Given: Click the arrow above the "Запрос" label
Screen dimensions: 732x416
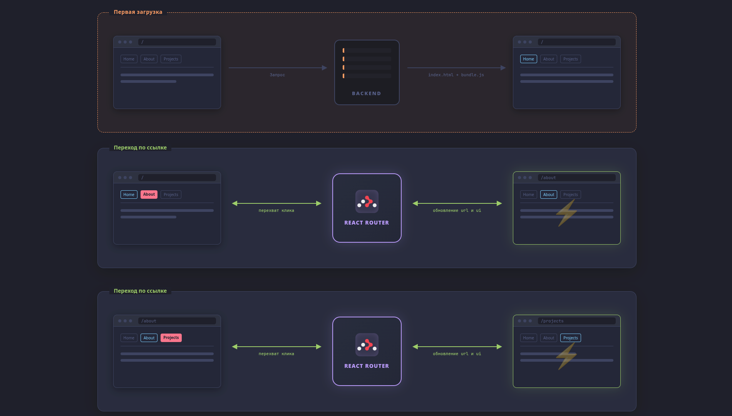Looking at the screenshot, I should [277, 68].
